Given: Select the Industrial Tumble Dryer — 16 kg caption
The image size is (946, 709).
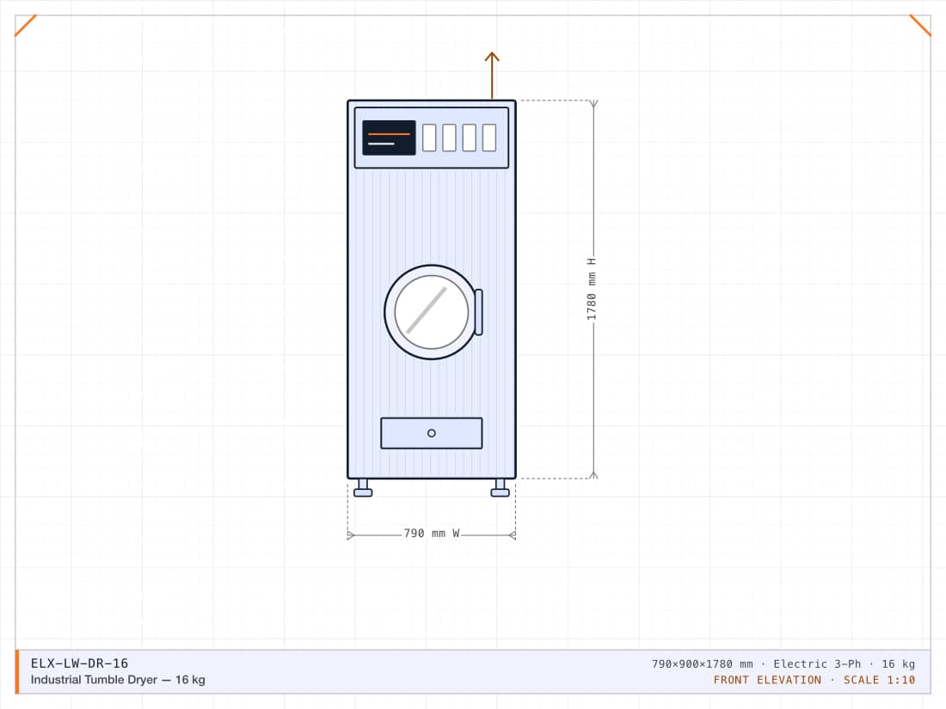Looking at the screenshot, I should [x=118, y=680].
